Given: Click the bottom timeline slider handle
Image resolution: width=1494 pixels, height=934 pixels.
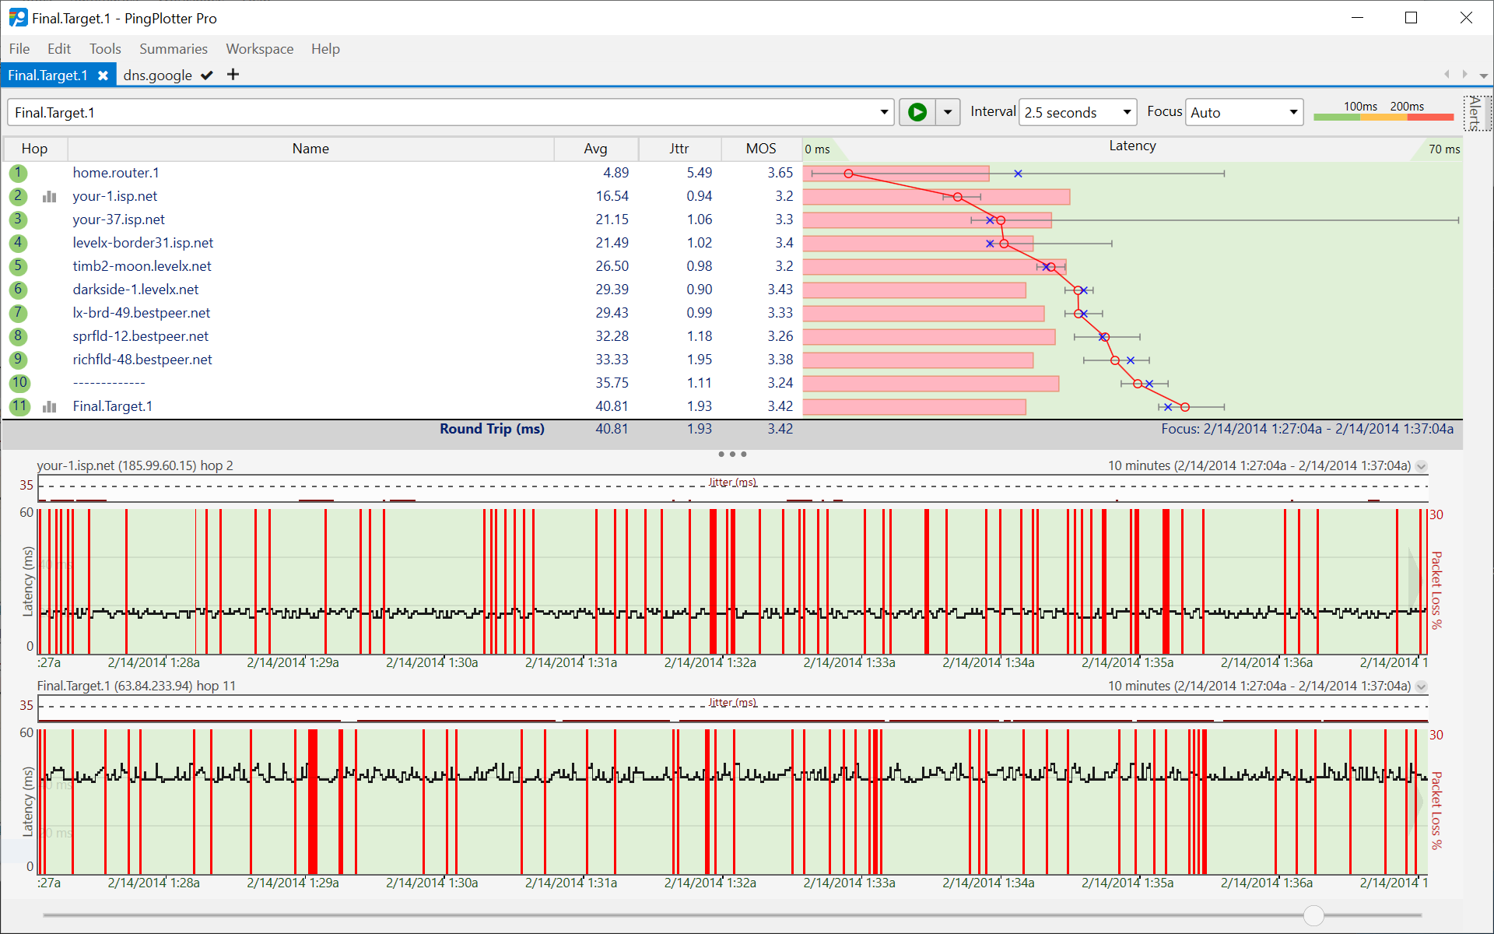Looking at the screenshot, I should click(x=1313, y=915).
